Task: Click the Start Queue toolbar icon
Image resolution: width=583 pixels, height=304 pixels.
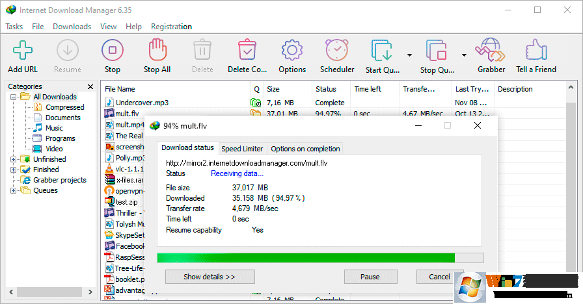Action: point(381,50)
